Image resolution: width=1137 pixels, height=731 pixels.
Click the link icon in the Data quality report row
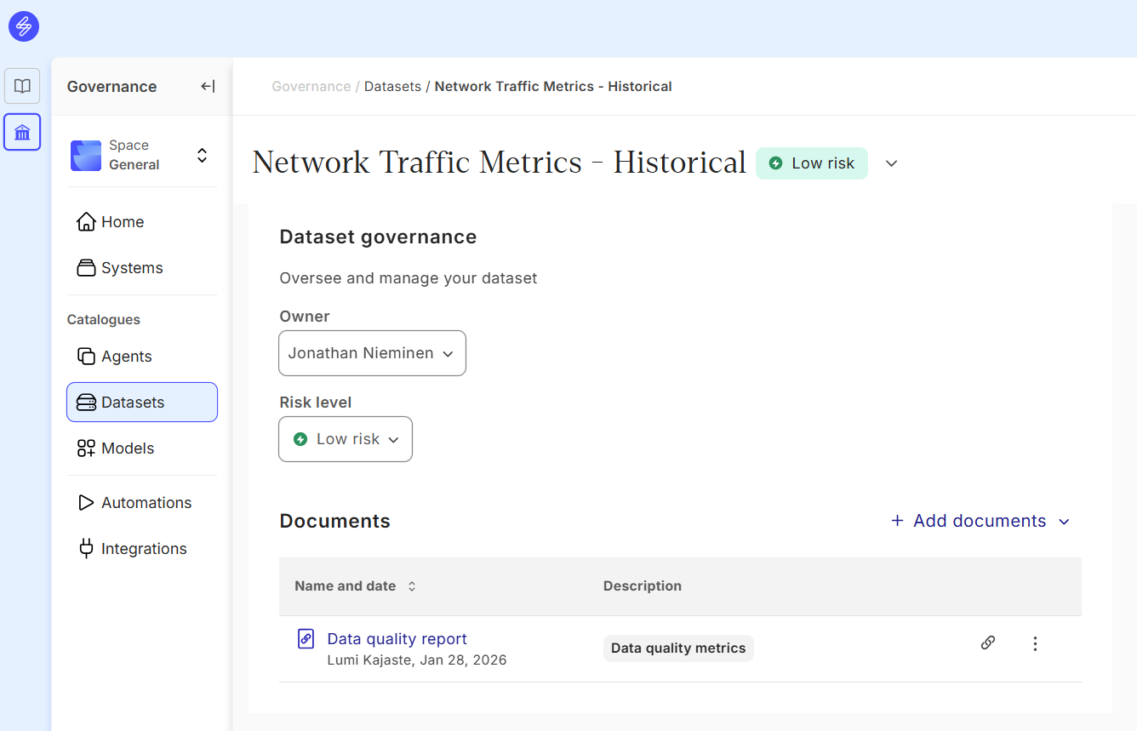(x=987, y=643)
